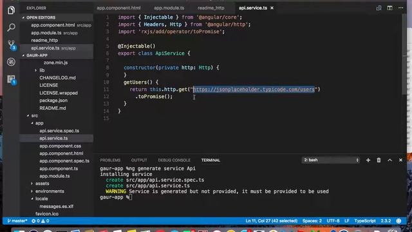Open messages.es.xlf file
This screenshot has width=412, height=232.
click(x=57, y=206)
